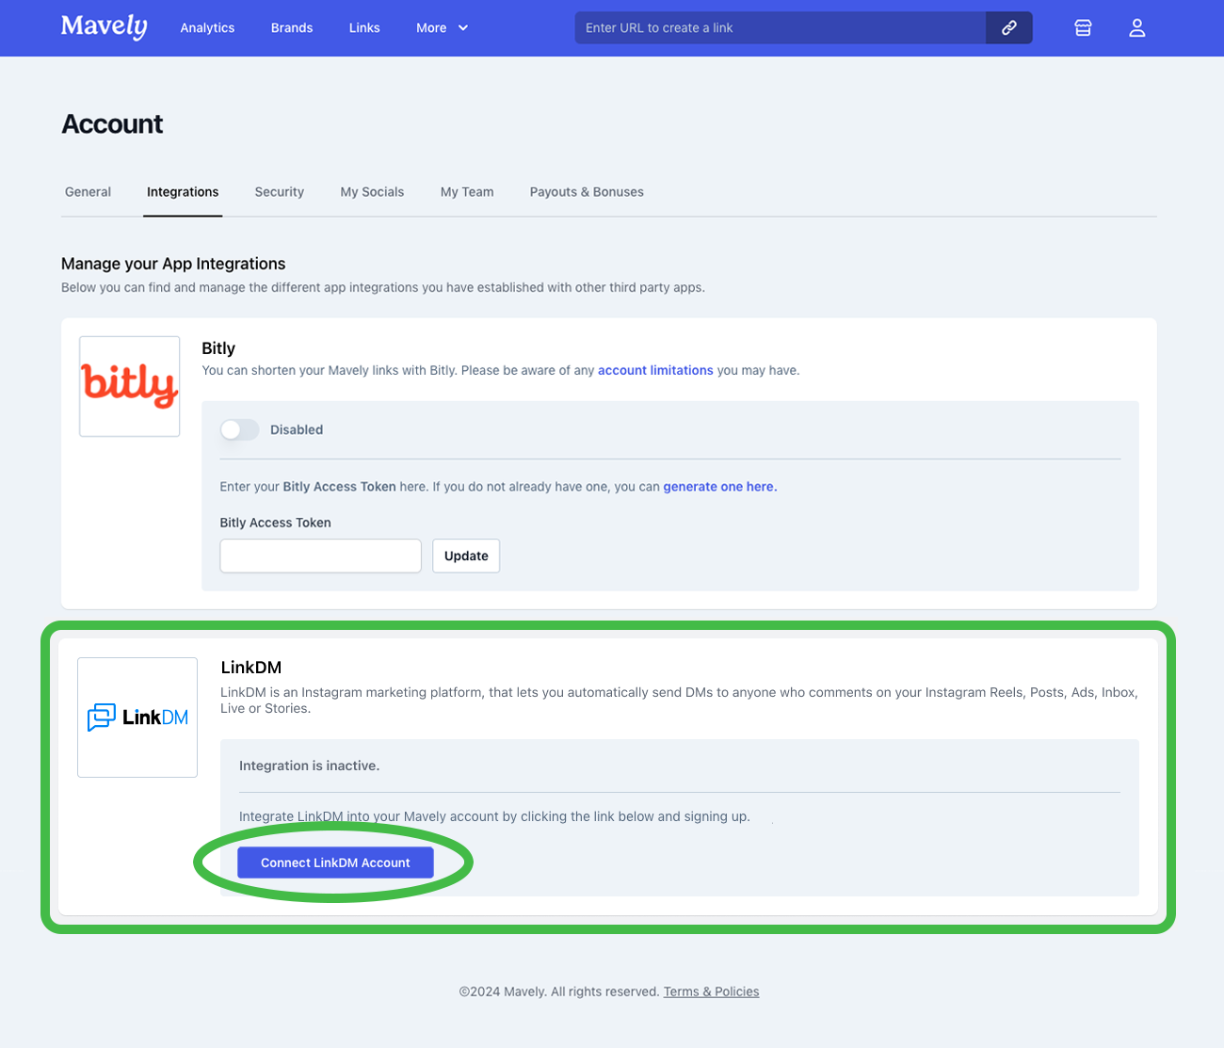This screenshot has height=1048, width=1224.
Task: Click the Mavely logo
Action: pyautogui.click(x=104, y=26)
